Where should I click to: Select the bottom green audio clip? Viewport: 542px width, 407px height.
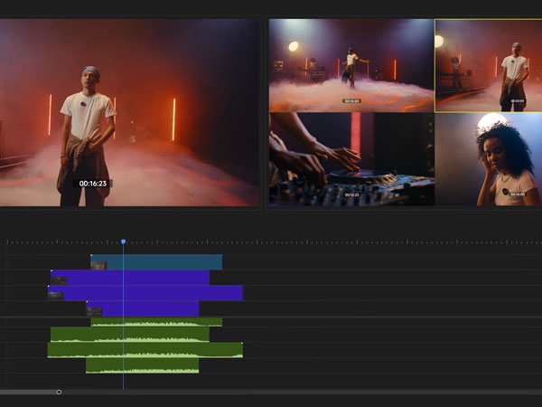click(143, 365)
